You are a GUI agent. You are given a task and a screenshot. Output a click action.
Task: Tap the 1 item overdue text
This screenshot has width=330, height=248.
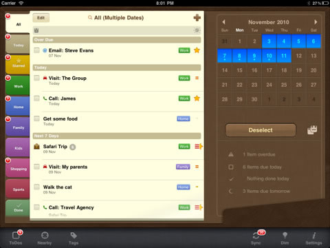[x=259, y=154]
